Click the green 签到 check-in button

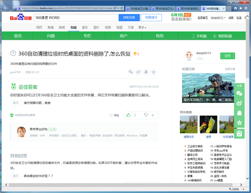pyautogui.click(x=228, y=56)
